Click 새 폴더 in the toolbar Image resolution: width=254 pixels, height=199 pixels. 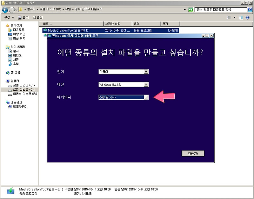click(38, 17)
